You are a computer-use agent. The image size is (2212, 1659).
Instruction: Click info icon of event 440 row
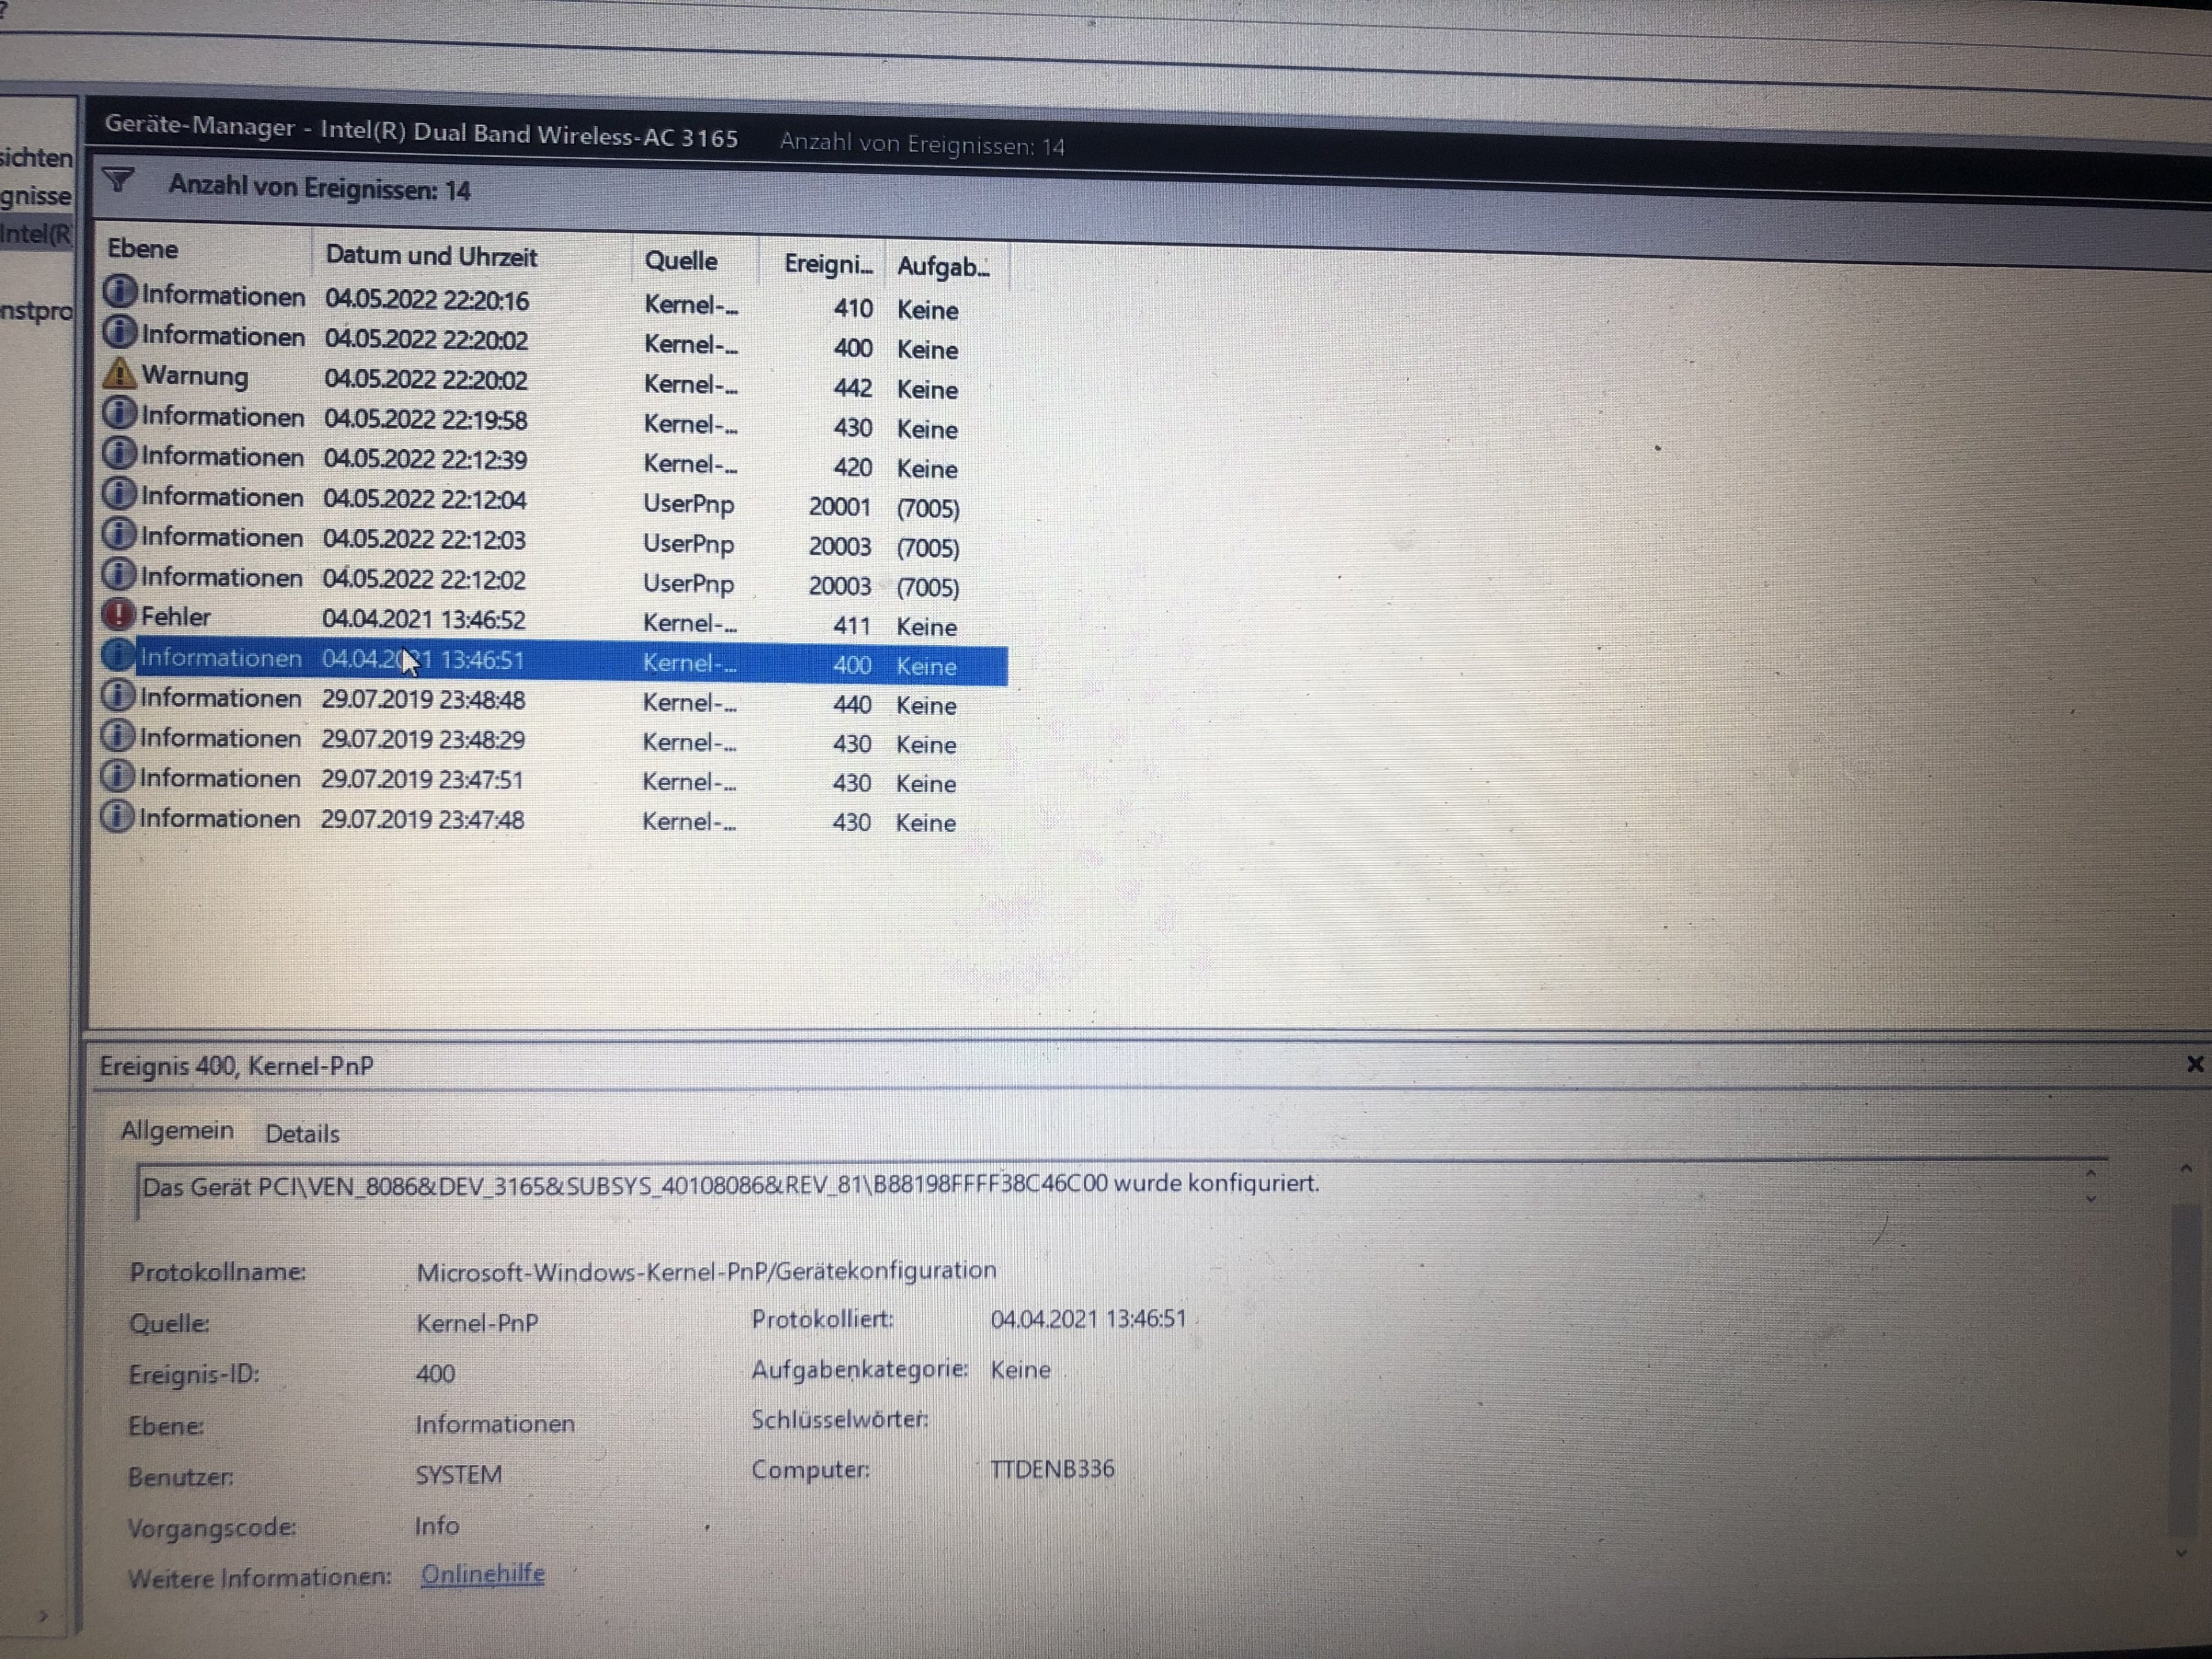tap(118, 696)
